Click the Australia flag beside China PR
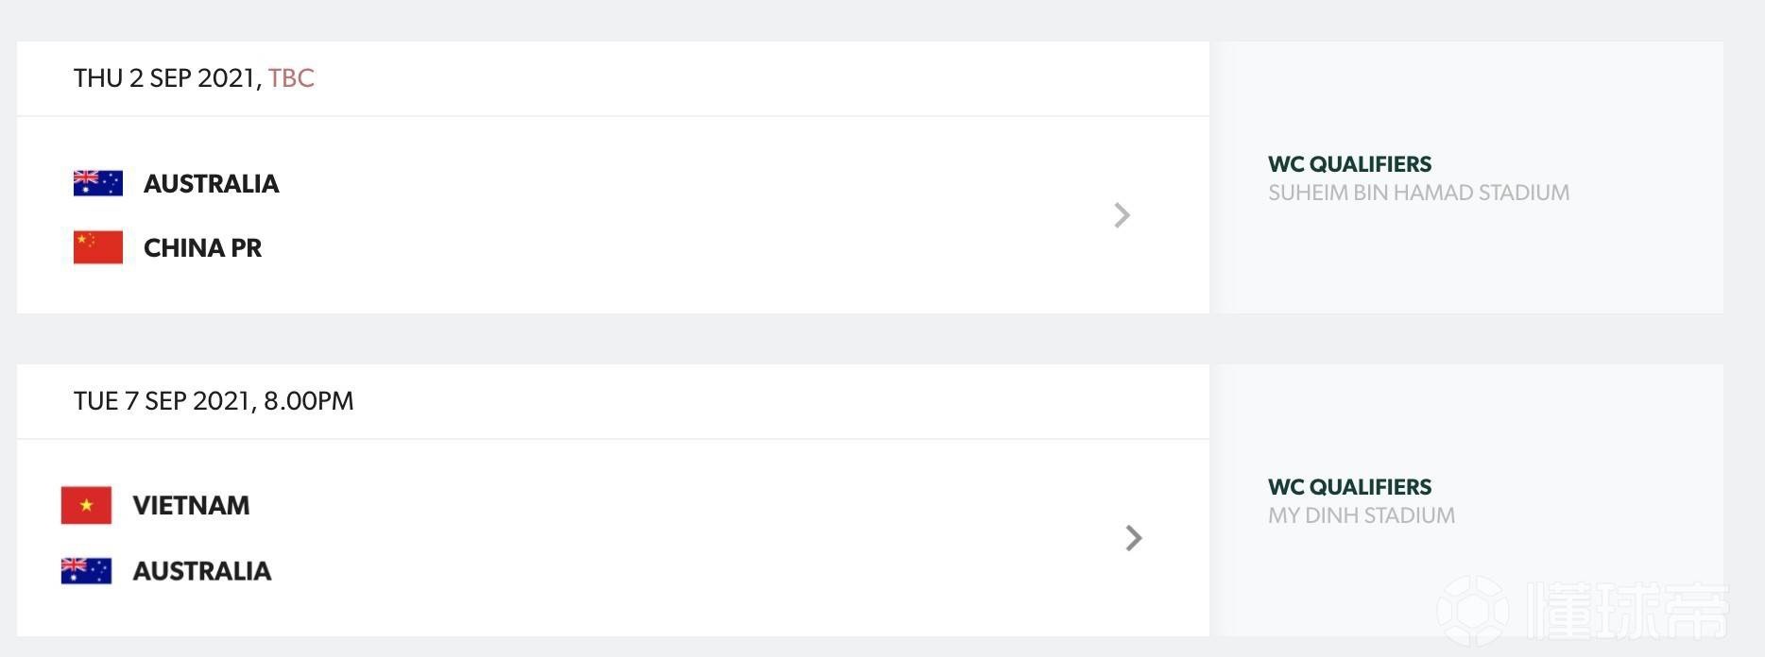The image size is (1765, 657). (98, 183)
